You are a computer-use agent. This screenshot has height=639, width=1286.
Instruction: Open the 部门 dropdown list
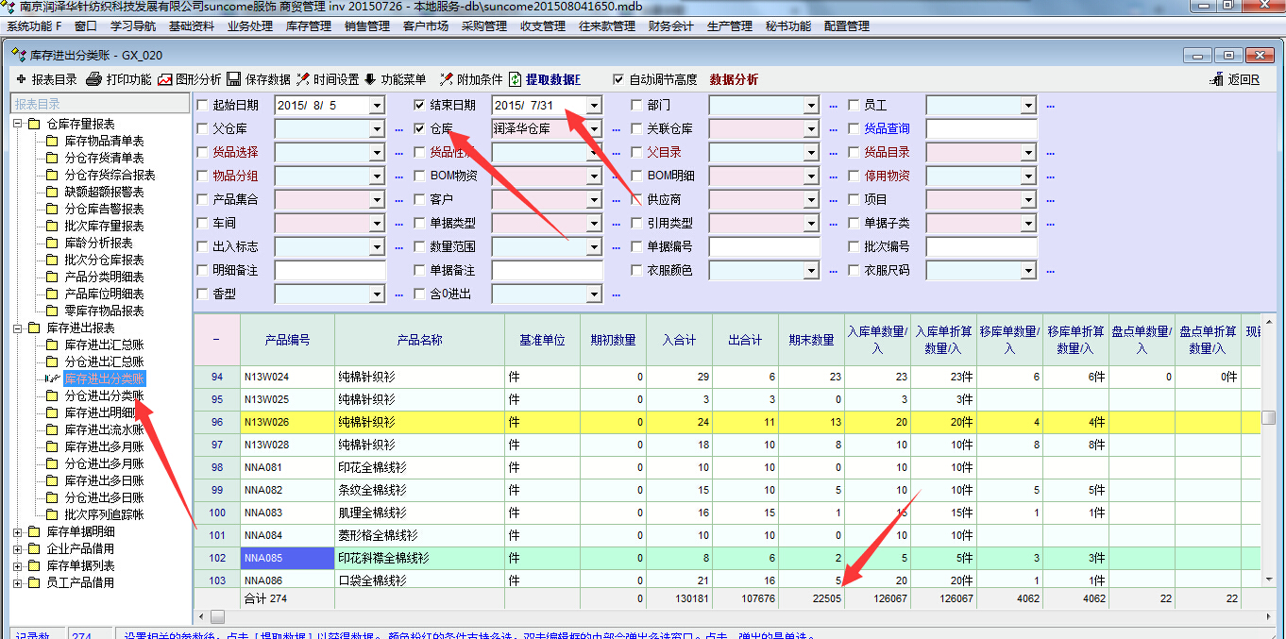pos(810,105)
